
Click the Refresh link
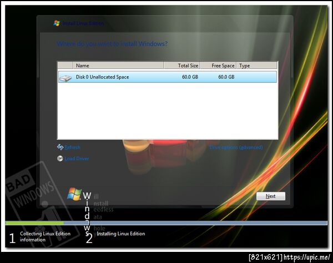click(x=72, y=147)
